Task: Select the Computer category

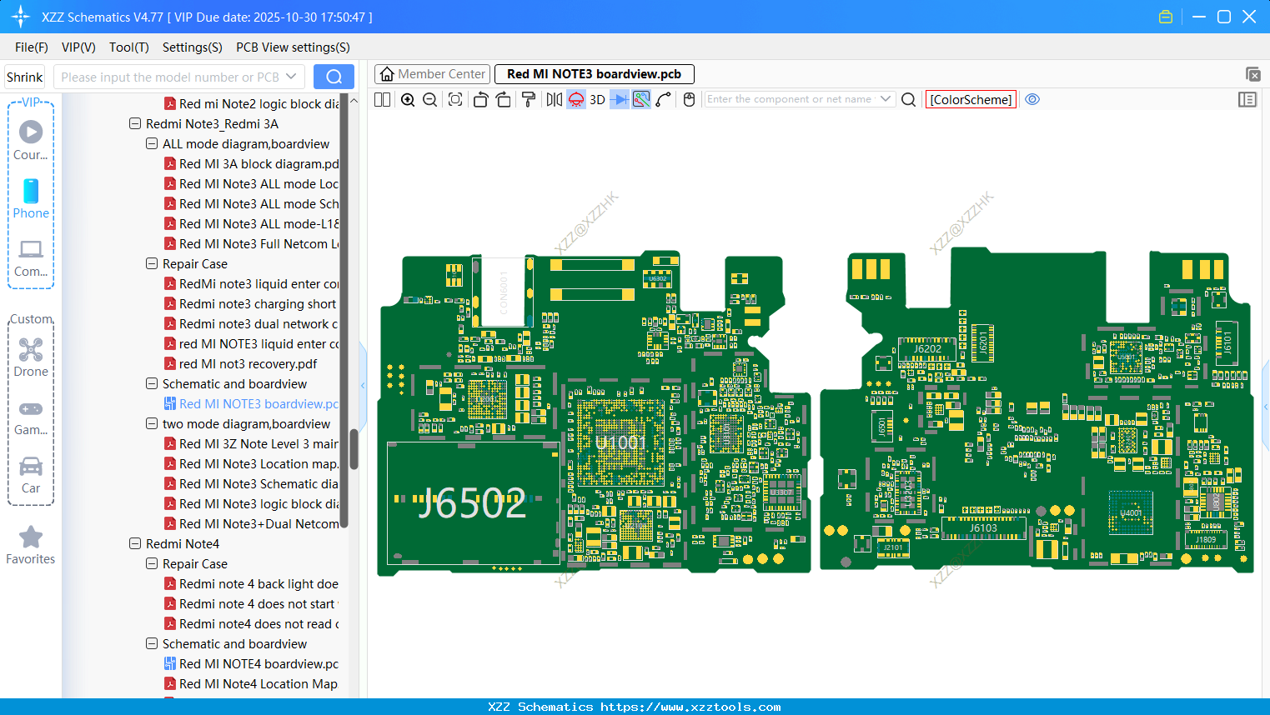Action: coord(31,257)
